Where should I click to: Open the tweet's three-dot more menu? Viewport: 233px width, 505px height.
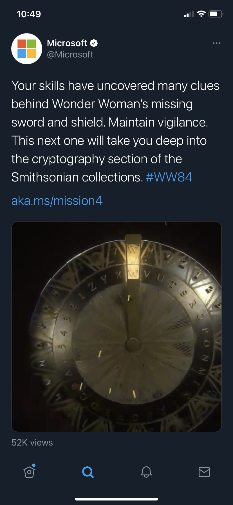coord(217,43)
